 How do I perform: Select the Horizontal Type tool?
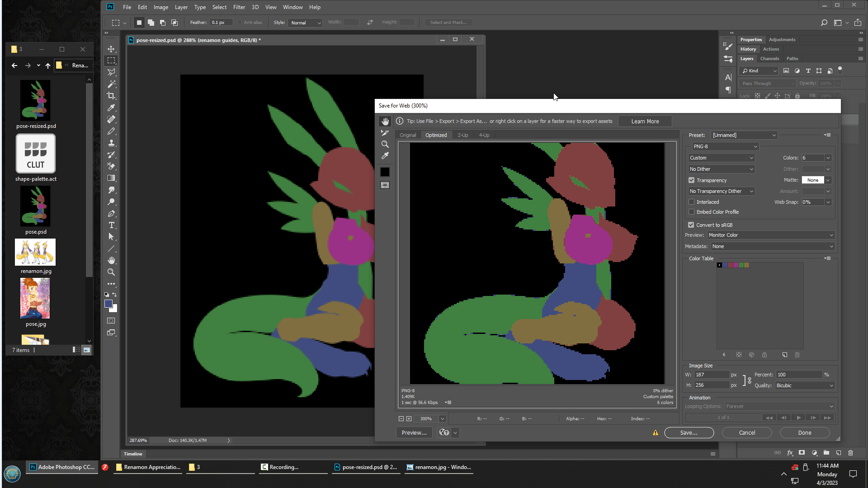111,225
